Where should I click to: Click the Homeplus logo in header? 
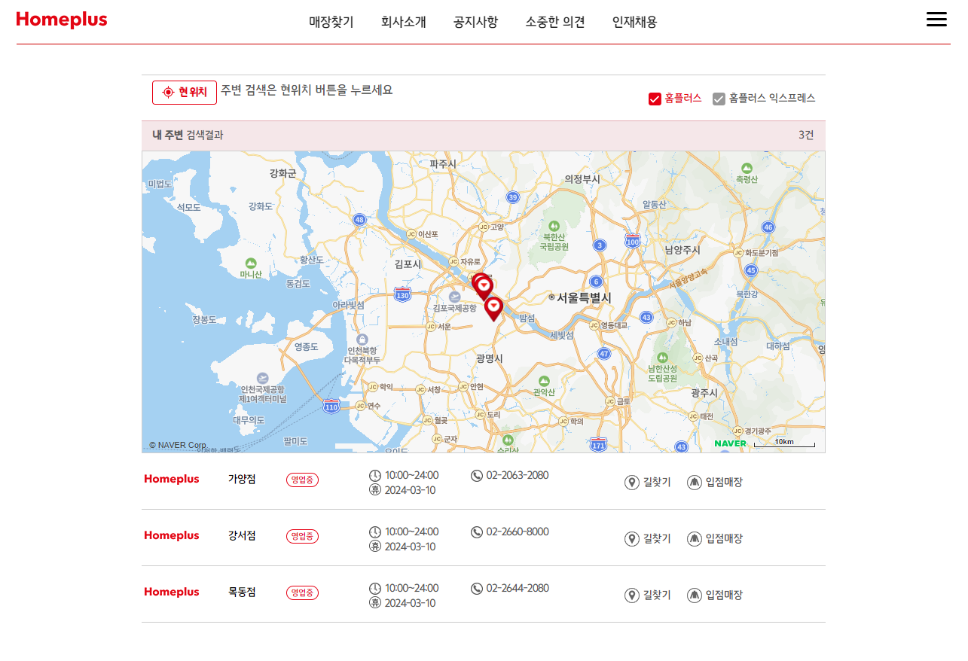pyautogui.click(x=62, y=20)
